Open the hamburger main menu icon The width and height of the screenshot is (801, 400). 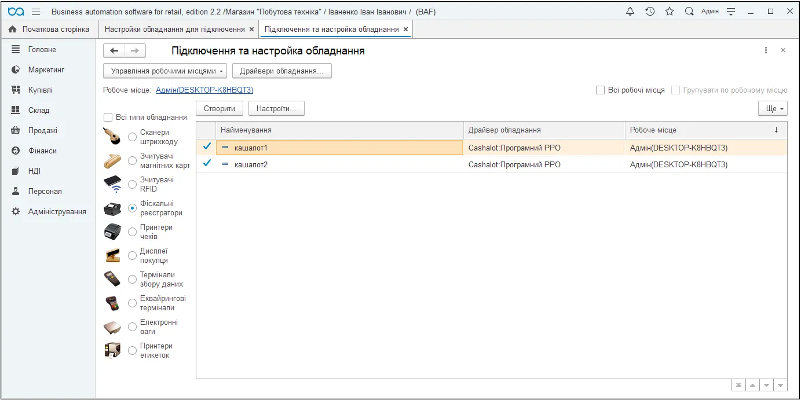coord(36,12)
